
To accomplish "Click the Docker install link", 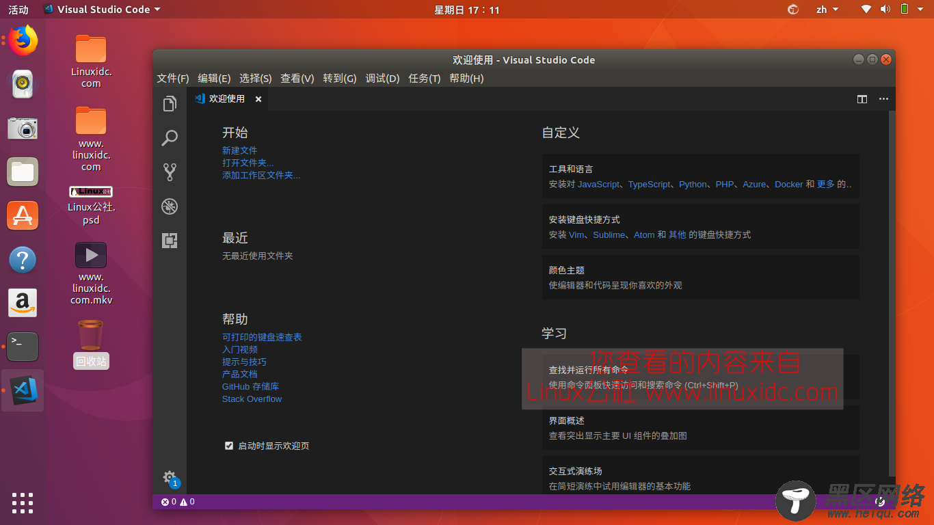I will 788,185.
